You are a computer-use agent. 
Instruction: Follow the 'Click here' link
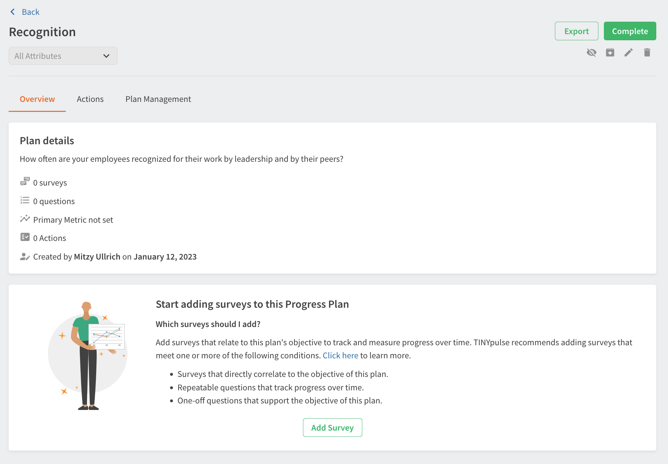pos(340,356)
